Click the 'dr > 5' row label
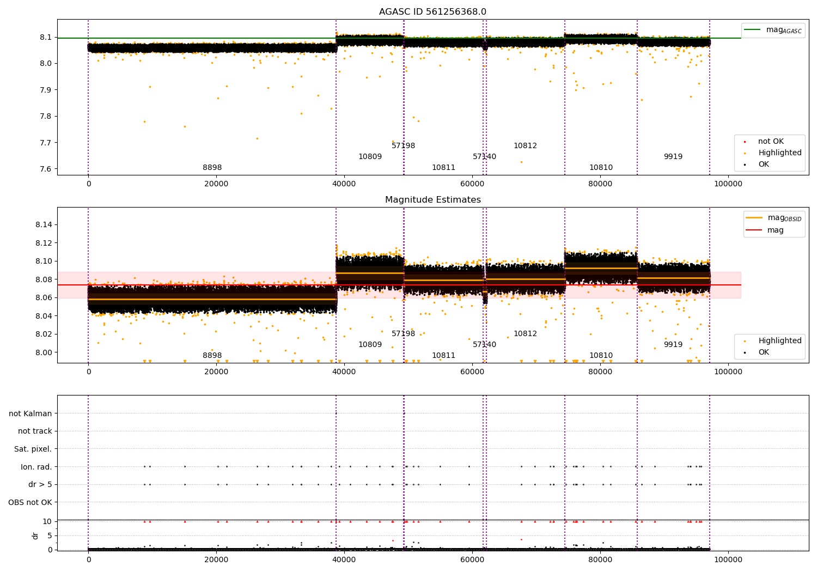This screenshot has width=817, height=572. coord(40,484)
